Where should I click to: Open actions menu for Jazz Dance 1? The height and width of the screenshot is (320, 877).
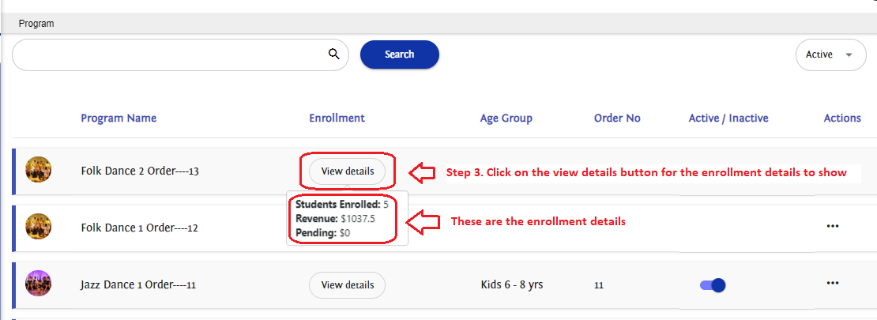point(832,283)
